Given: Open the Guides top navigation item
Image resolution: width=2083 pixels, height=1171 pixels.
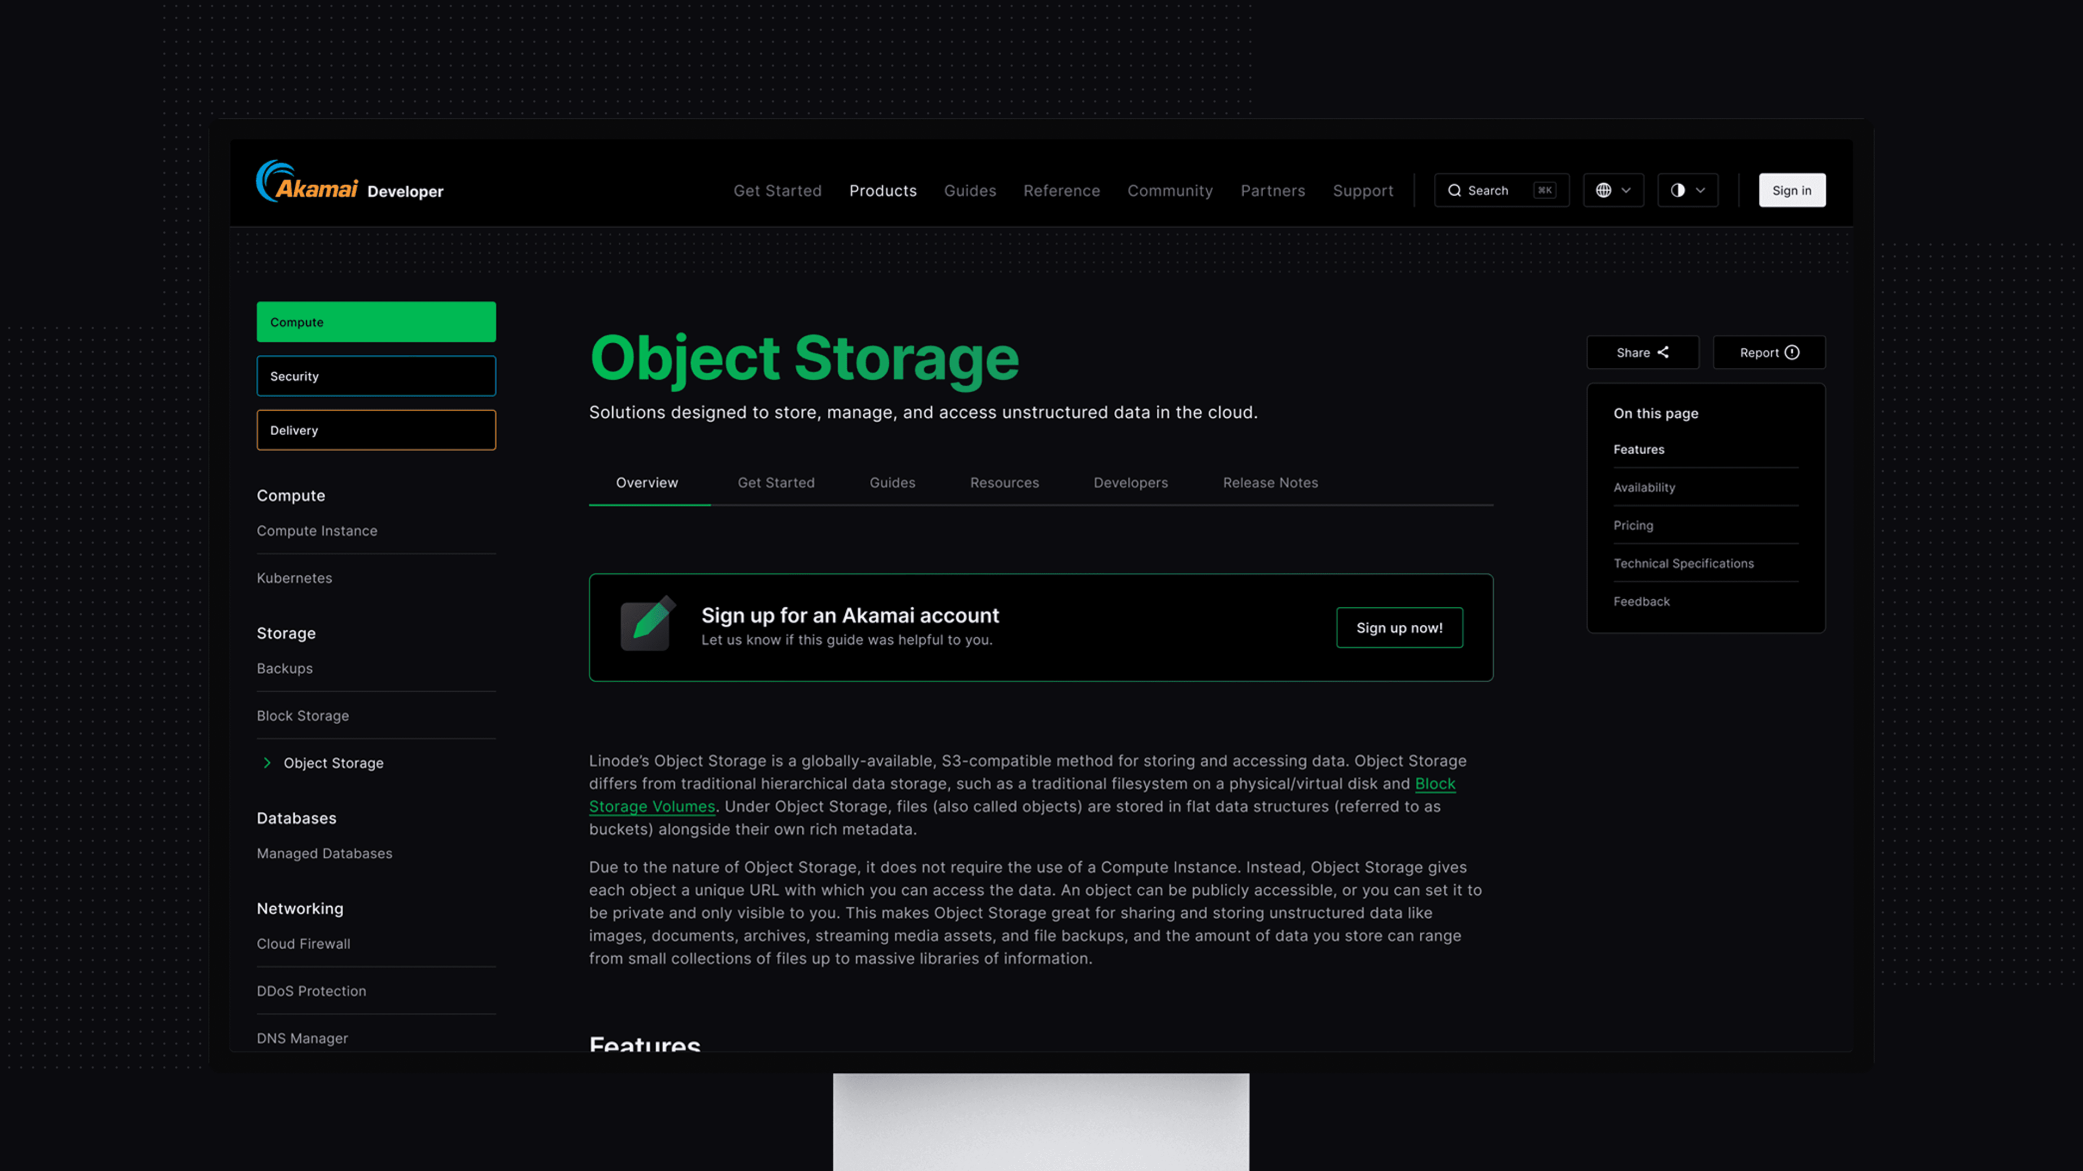Looking at the screenshot, I should [969, 191].
